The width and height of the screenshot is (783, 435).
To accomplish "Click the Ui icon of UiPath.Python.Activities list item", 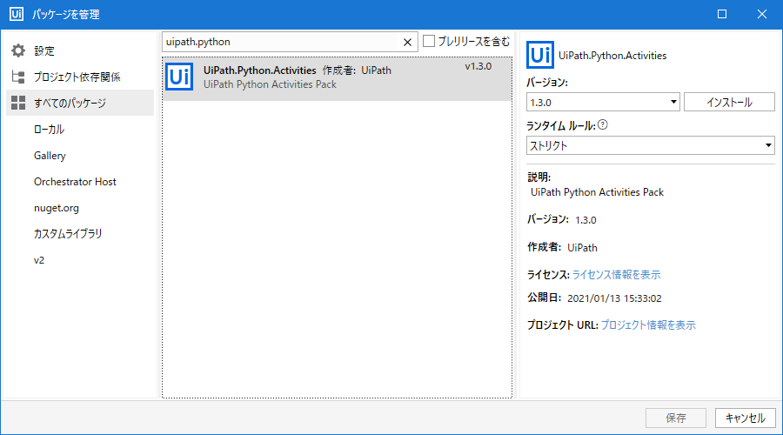I will [x=178, y=77].
